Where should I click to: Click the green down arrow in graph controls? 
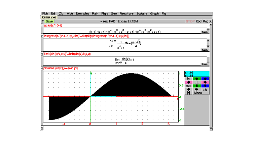coord(197,86)
